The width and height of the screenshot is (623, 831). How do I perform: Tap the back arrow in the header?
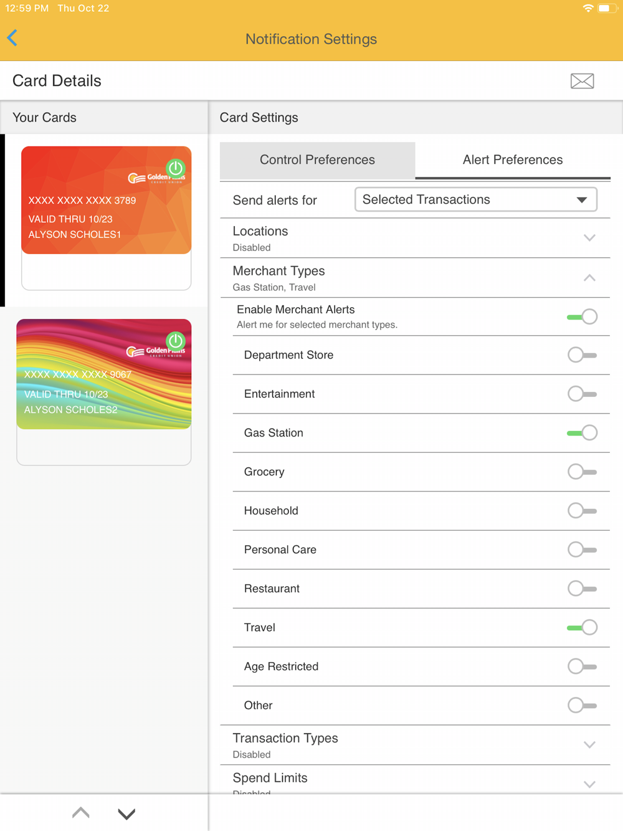click(x=12, y=38)
